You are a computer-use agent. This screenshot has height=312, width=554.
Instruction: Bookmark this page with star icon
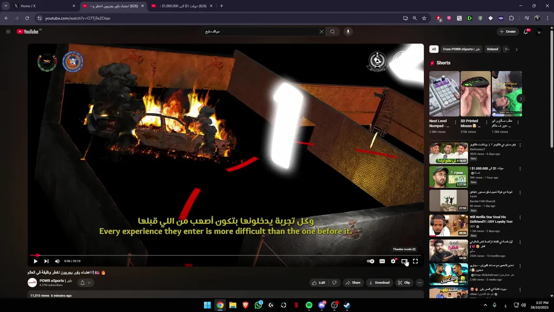tap(424, 18)
